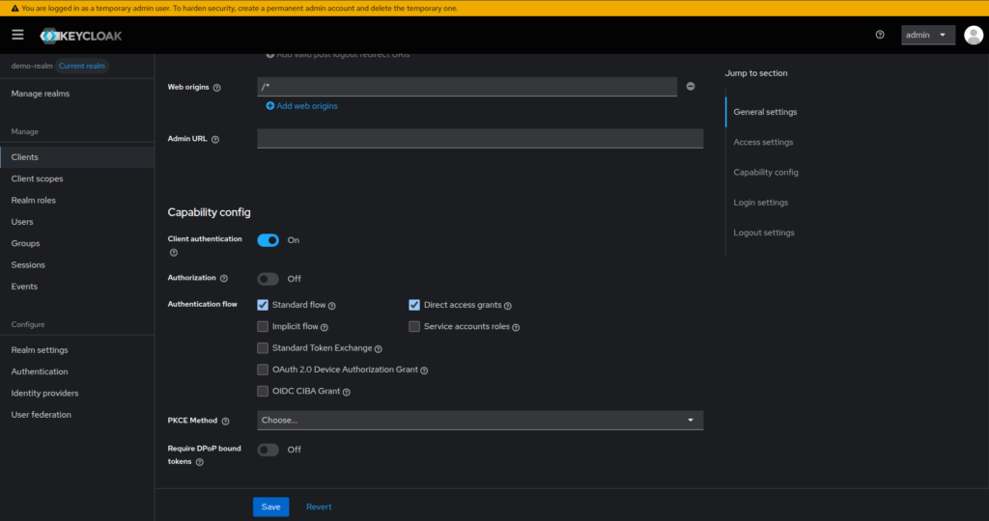Screen dimensions: 989x521
Task: Open Sessions in sidebar
Action: coord(28,264)
